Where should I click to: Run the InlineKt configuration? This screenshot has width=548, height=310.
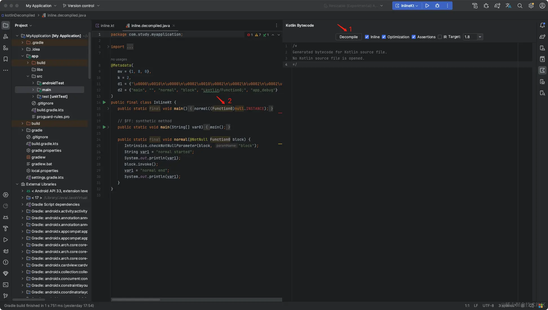pyautogui.click(x=427, y=6)
